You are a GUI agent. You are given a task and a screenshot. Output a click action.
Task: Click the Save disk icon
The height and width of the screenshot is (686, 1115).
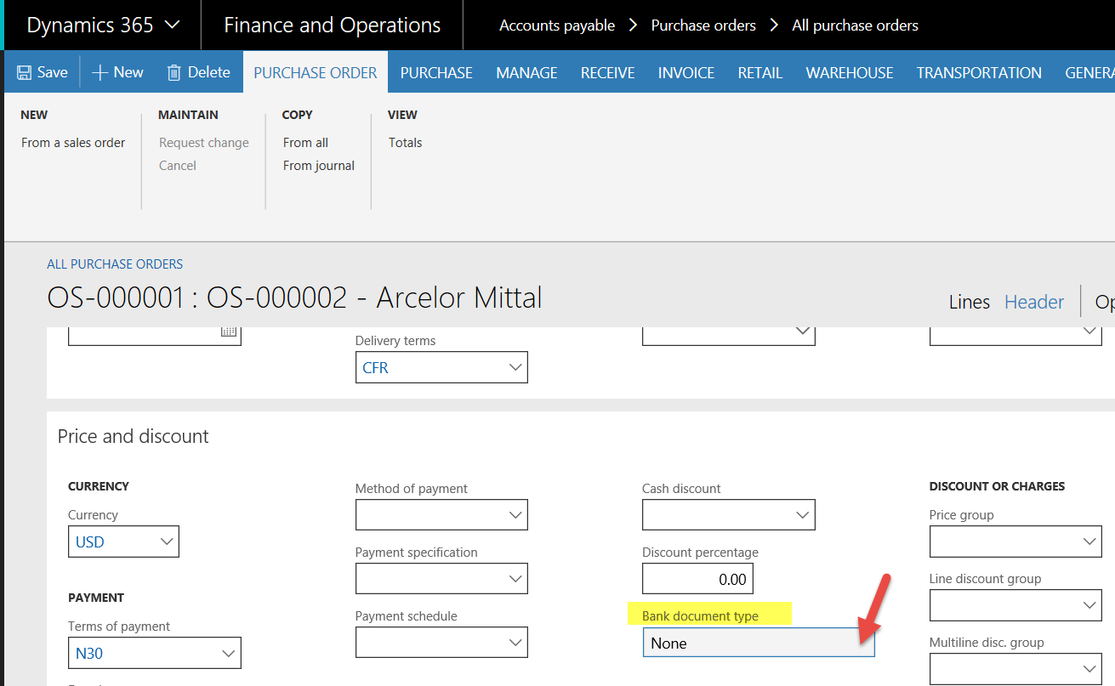(25, 72)
